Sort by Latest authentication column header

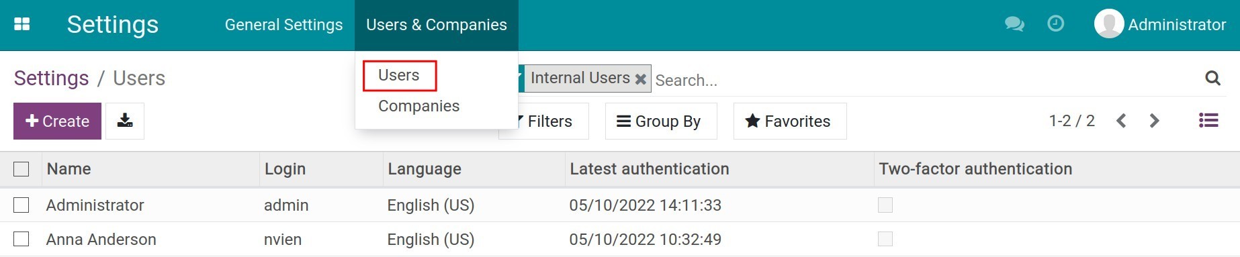719,169
